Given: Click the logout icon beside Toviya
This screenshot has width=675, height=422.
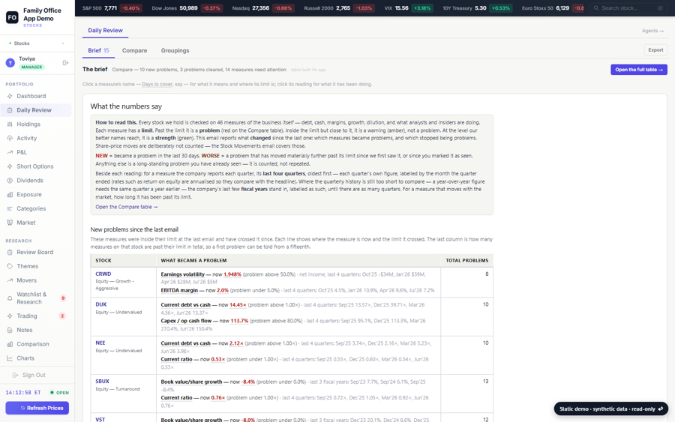Looking at the screenshot, I should pyautogui.click(x=65, y=63).
